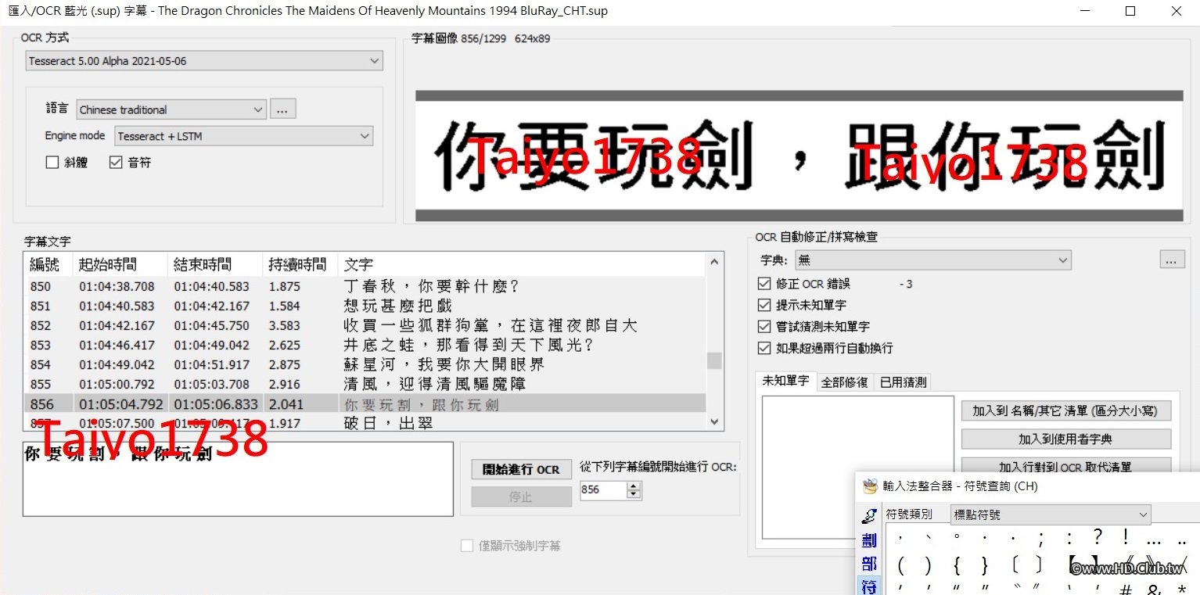Insert the exclamation mark symbol from the symbol grid
This screenshot has height=595, width=1200.
[1126, 537]
